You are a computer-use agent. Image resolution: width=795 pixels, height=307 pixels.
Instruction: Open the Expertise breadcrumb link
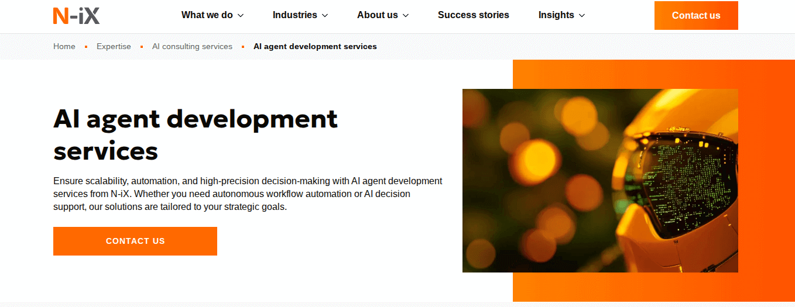(114, 46)
